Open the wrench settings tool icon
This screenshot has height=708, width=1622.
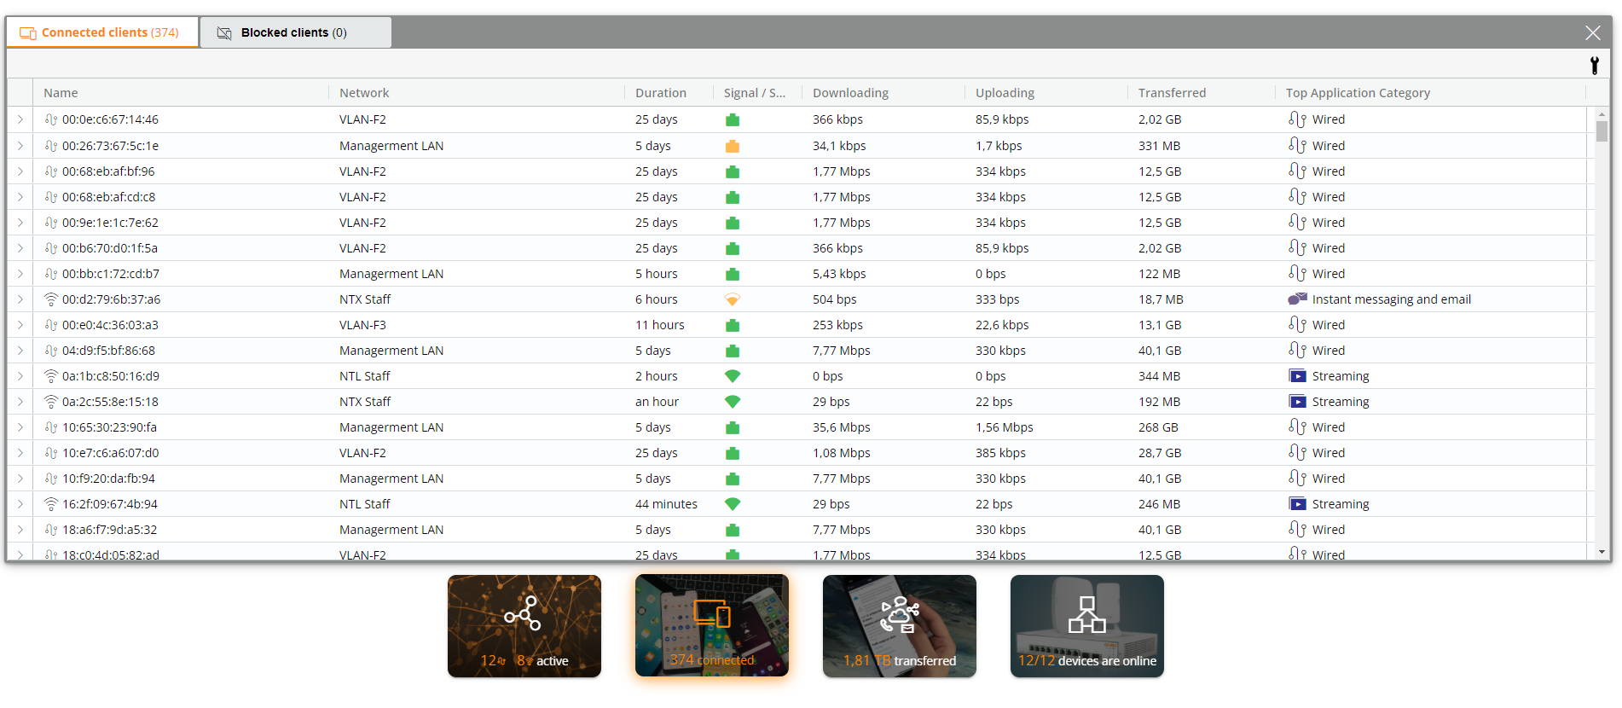[x=1594, y=65]
